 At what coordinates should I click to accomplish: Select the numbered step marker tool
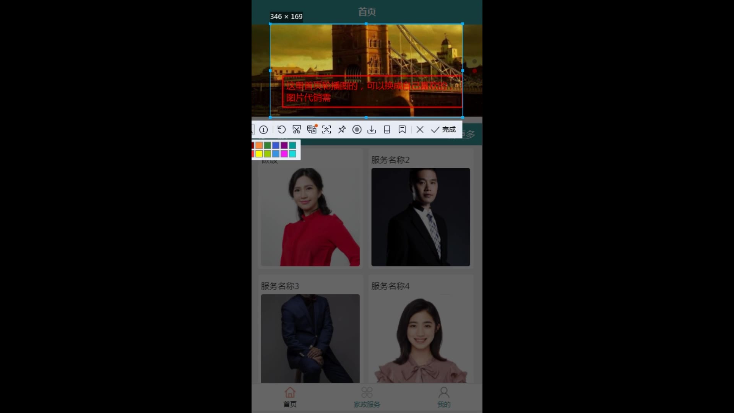[x=263, y=130]
